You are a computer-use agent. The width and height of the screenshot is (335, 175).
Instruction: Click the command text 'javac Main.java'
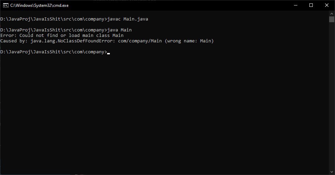[128, 19]
